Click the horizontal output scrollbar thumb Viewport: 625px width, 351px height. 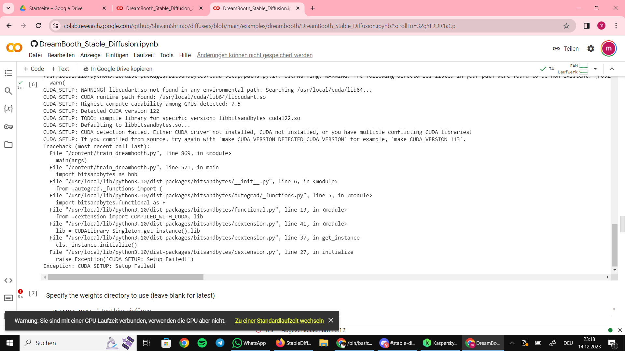click(126, 277)
